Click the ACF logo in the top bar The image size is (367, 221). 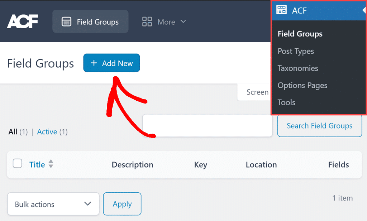(23, 21)
